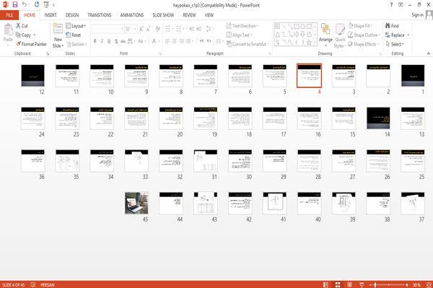
Task: Cut the selected slide
Action: coord(22,26)
